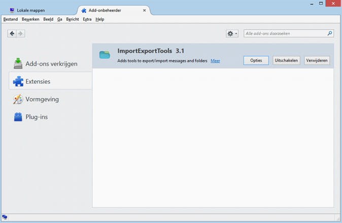The width and height of the screenshot is (342, 223).
Task: Close the Add-onbeheerder tab
Action: tap(145, 10)
